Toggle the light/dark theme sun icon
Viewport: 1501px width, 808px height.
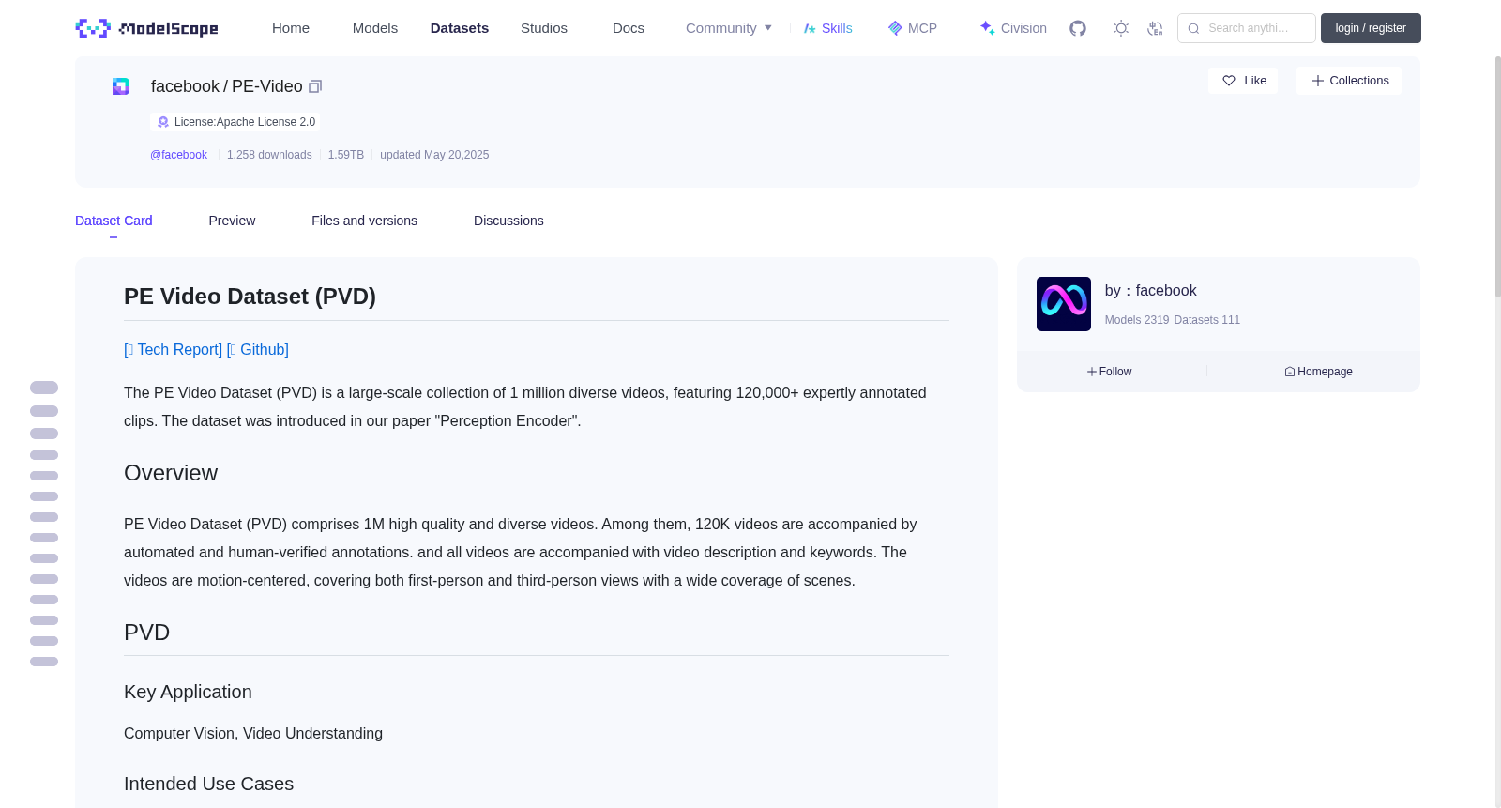coord(1121,28)
